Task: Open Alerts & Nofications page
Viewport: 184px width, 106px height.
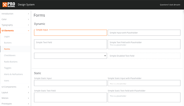Action: [x=13, y=74]
